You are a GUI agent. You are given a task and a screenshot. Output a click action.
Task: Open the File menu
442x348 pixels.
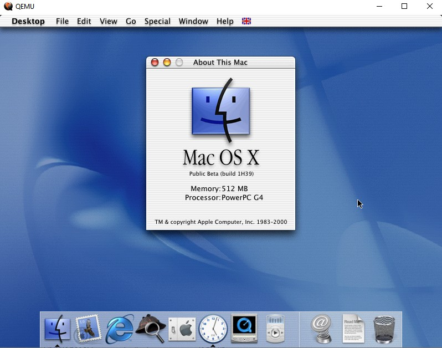click(62, 21)
